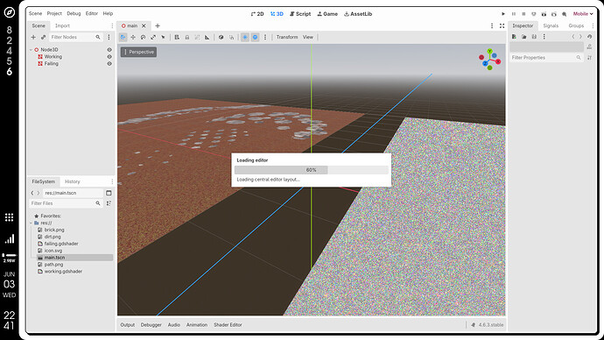604x340 pixels.
Task: Open the Remote Deploy icon
Action: (x=533, y=14)
